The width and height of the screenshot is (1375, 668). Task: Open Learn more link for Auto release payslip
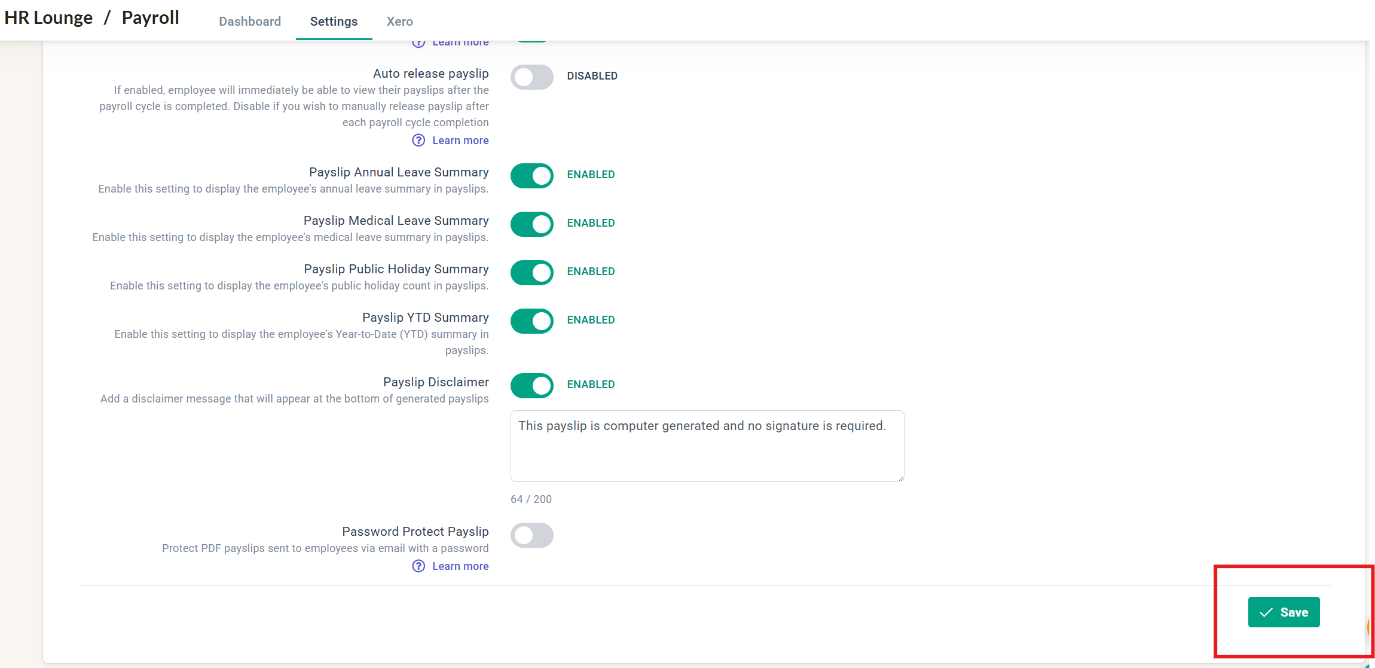(460, 140)
